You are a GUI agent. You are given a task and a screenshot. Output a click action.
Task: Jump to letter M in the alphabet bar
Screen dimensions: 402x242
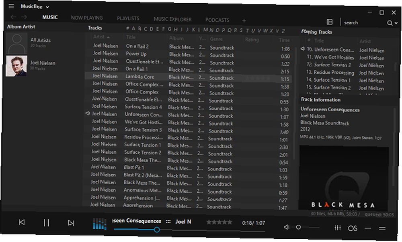click(x=205, y=30)
